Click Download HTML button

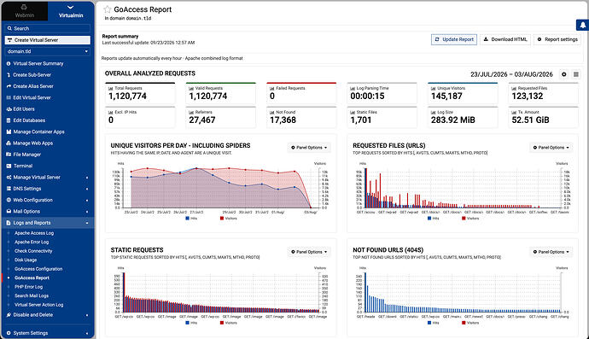505,39
